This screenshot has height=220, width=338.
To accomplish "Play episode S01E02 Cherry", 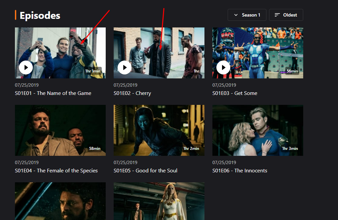I will [x=125, y=67].
